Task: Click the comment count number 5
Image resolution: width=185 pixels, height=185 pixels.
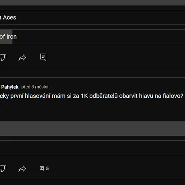Action: coord(47,168)
